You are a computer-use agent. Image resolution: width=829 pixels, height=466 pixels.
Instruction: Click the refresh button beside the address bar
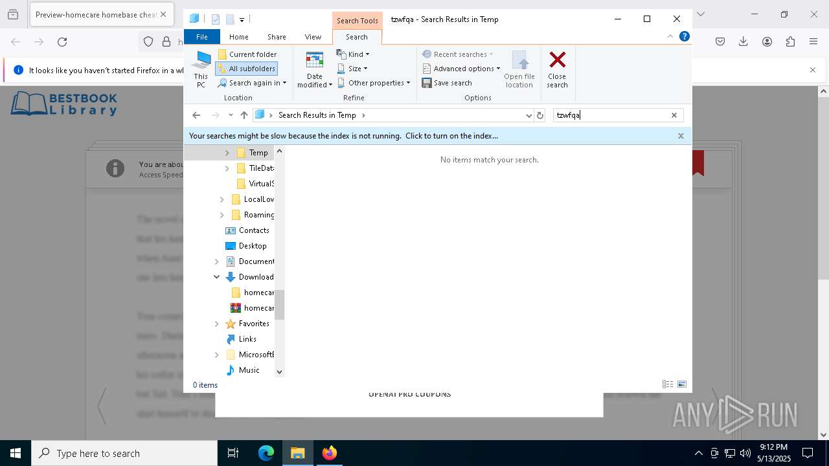(540, 115)
